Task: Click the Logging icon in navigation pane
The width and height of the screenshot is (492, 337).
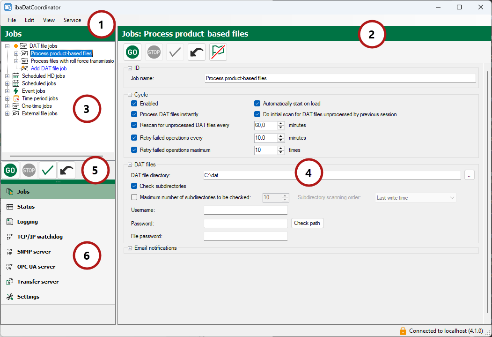Action: click(x=10, y=222)
